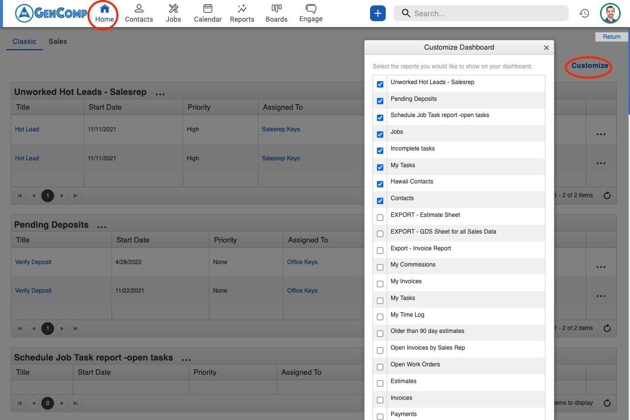The height and width of the screenshot is (420, 630).
Task: Uncheck Unworked Hot Leads - Salesrep report
Action: (380, 84)
